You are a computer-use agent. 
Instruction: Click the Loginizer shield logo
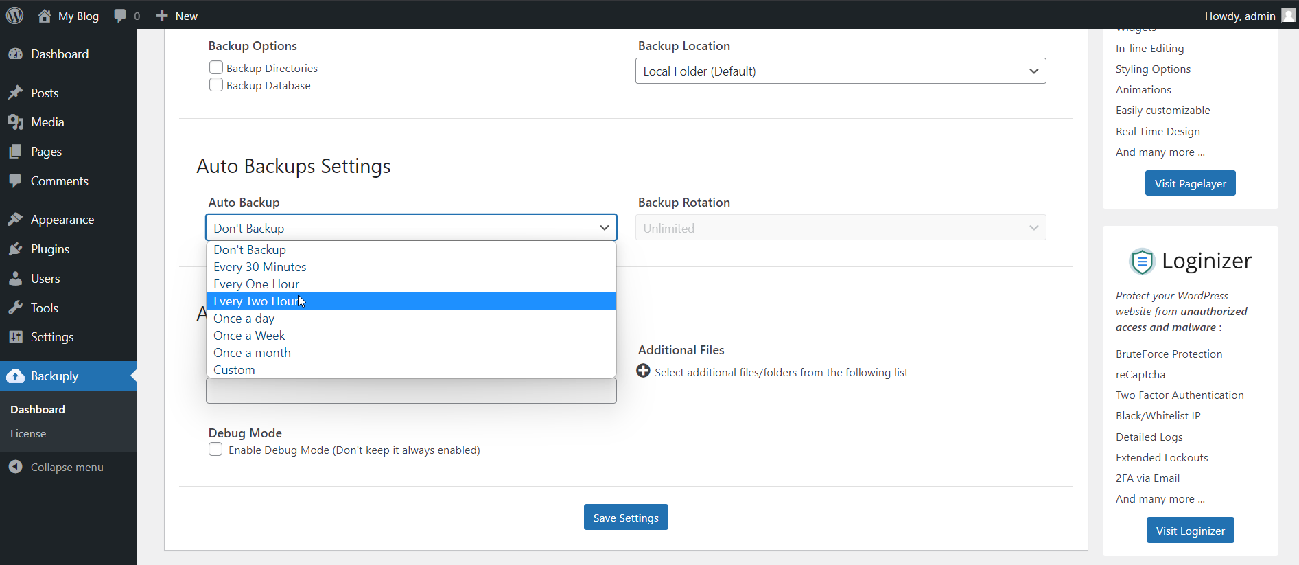(x=1142, y=262)
